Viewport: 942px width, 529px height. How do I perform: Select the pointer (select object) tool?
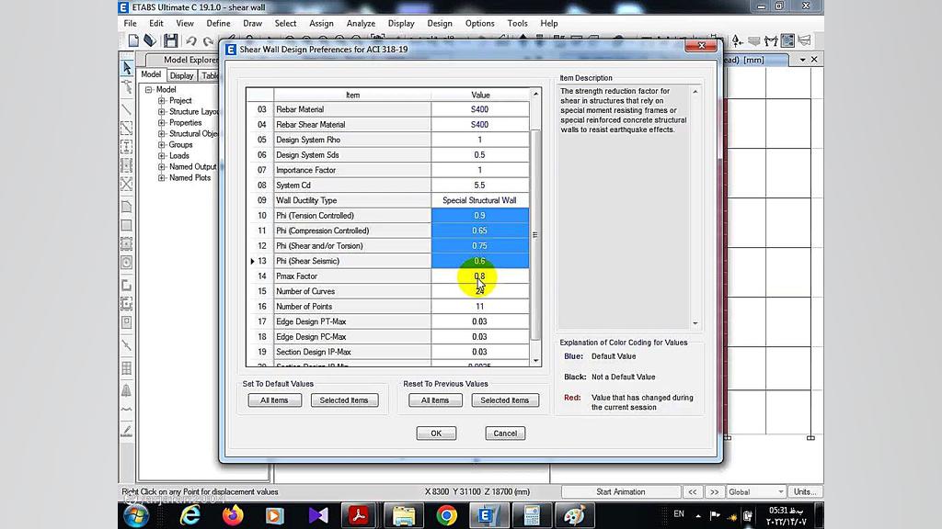pos(127,68)
